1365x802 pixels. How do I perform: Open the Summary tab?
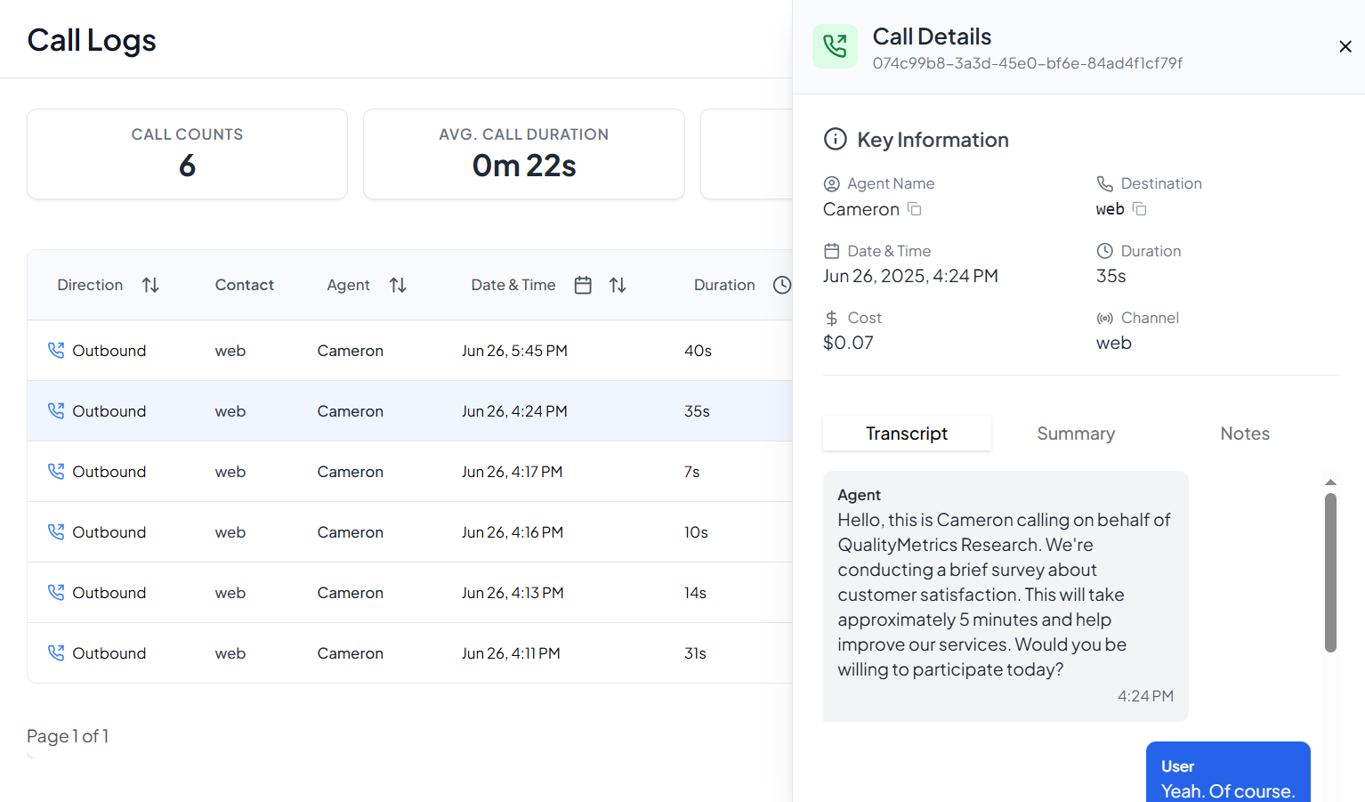(1076, 433)
